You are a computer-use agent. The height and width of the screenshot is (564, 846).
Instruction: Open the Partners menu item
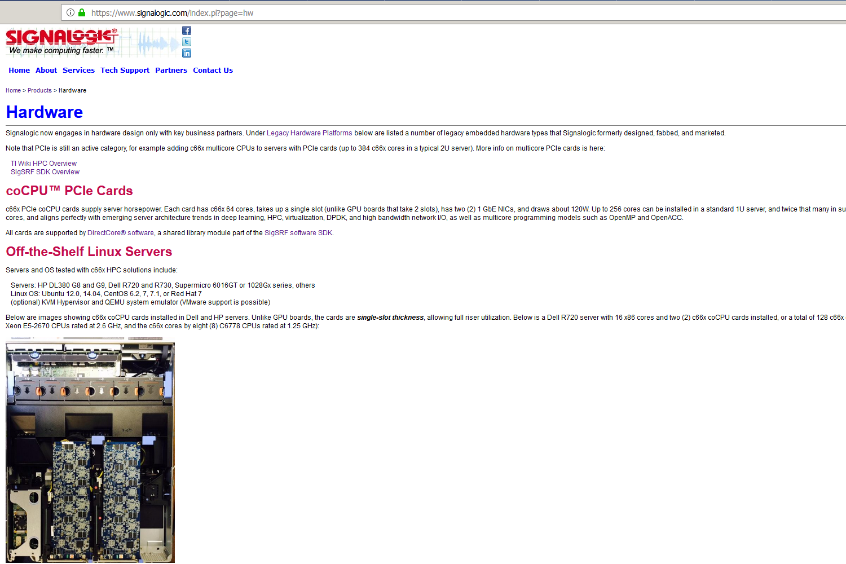(x=171, y=70)
